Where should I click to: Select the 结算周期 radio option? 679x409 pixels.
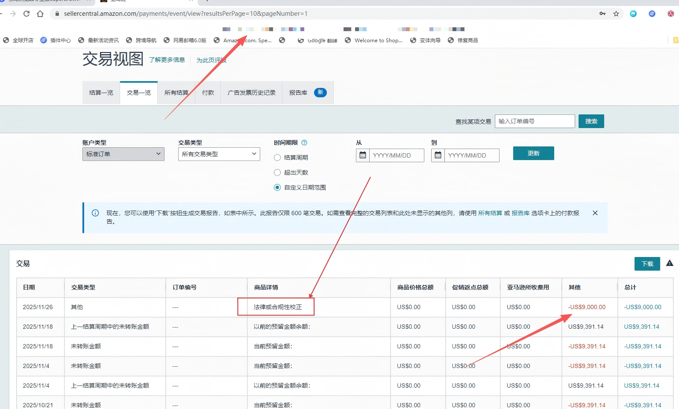(277, 158)
